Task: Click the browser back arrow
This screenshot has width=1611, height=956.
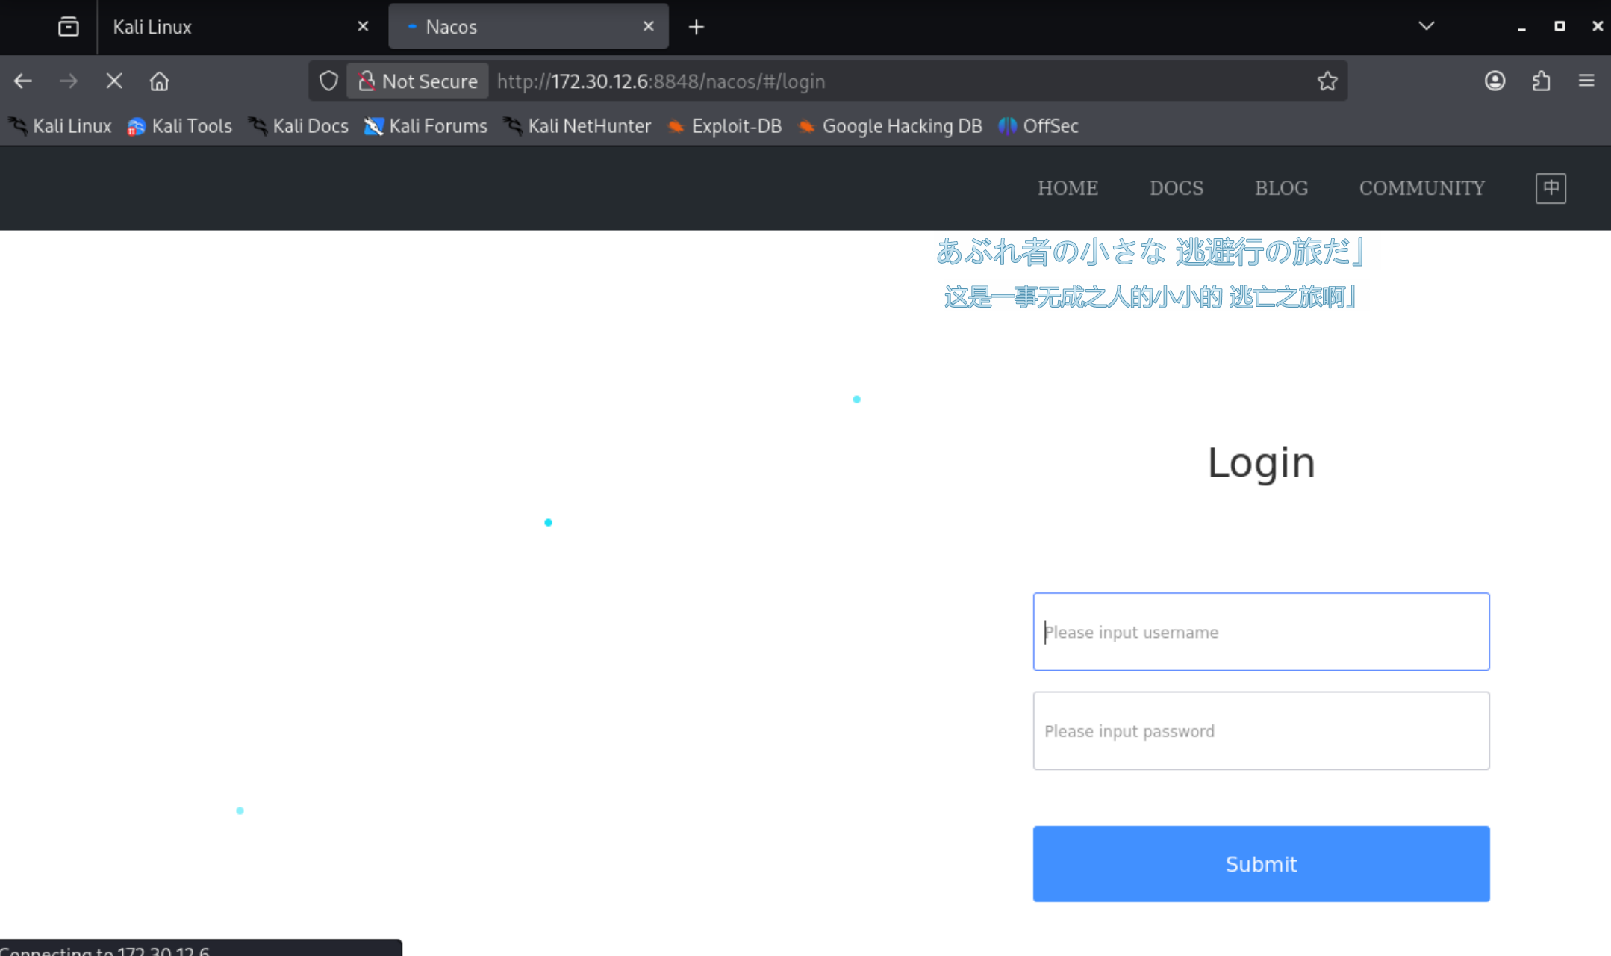Action: coord(23,81)
